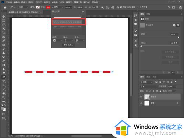184x138 pixels.
Task: Select the Crop tool
Action: (x=4, y=33)
